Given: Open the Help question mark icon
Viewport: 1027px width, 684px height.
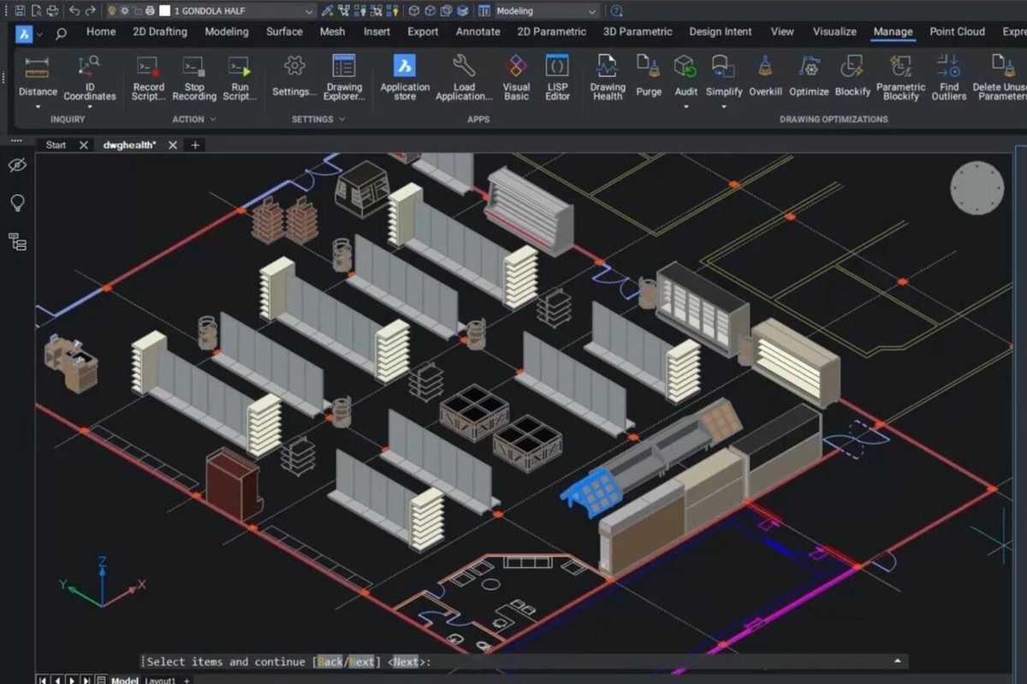Looking at the screenshot, I should click(x=616, y=11).
